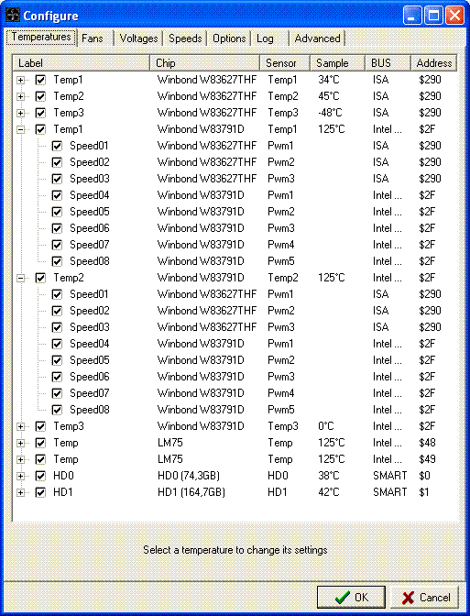Expand the LM75 Temp node at address $48
This screenshot has width=470, height=616.
click(20, 443)
